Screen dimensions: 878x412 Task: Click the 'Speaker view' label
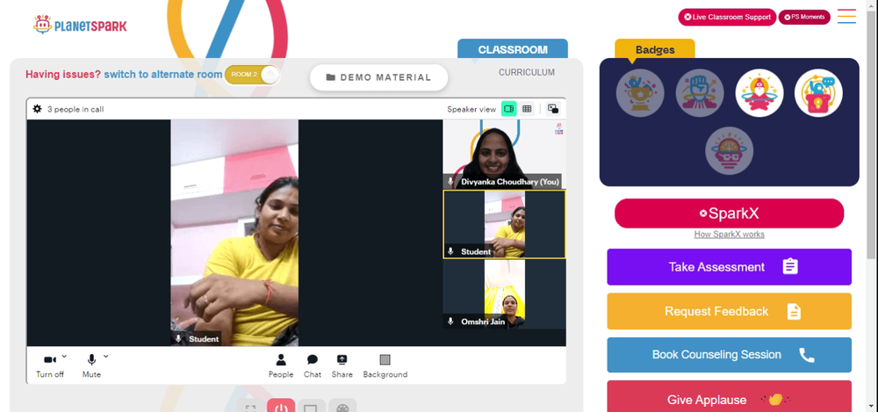click(x=471, y=109)
